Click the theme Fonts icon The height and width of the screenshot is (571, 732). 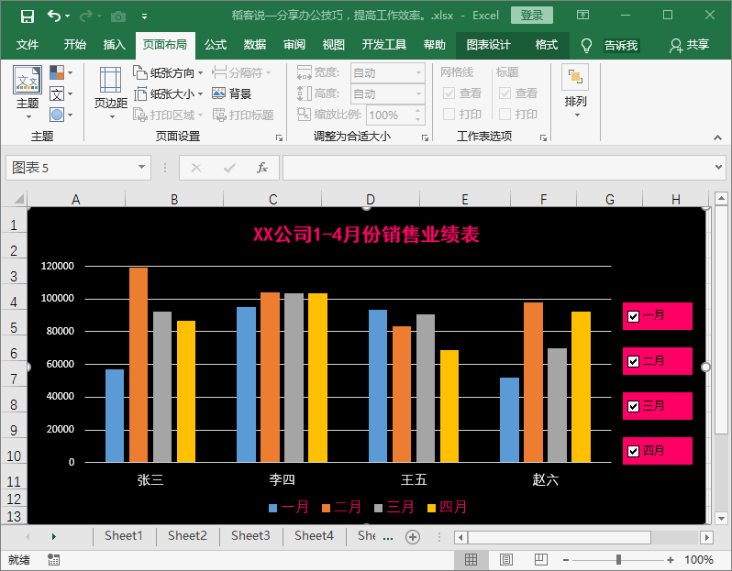click(x=57, y=93)
